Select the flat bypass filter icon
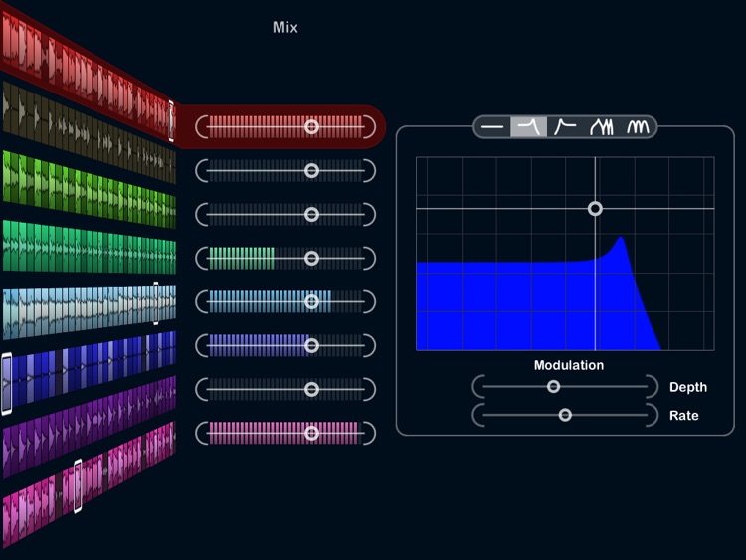 (x=492, y=127)
